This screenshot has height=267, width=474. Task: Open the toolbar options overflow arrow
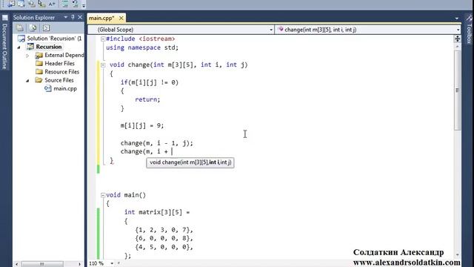pyautogui.click(x=84, y=5)
